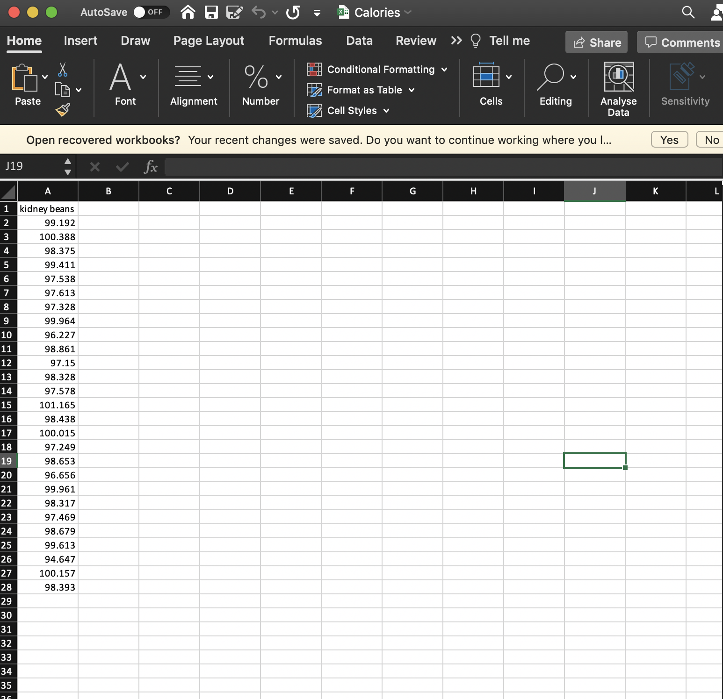Open the Review ribbon tab
723x699 pixels.
click(415, 41)
